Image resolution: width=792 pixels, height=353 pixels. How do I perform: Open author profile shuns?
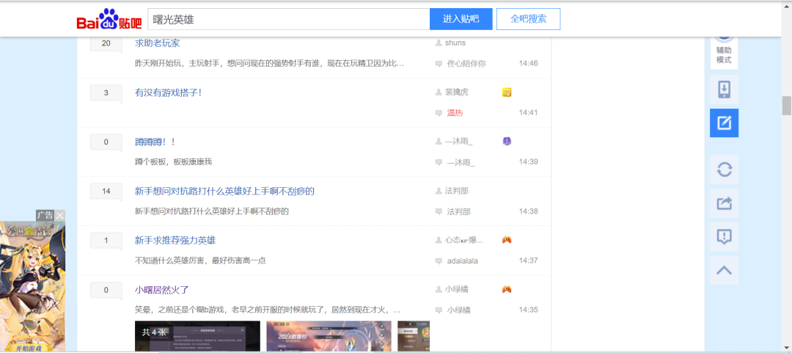(x=455, y=43)
